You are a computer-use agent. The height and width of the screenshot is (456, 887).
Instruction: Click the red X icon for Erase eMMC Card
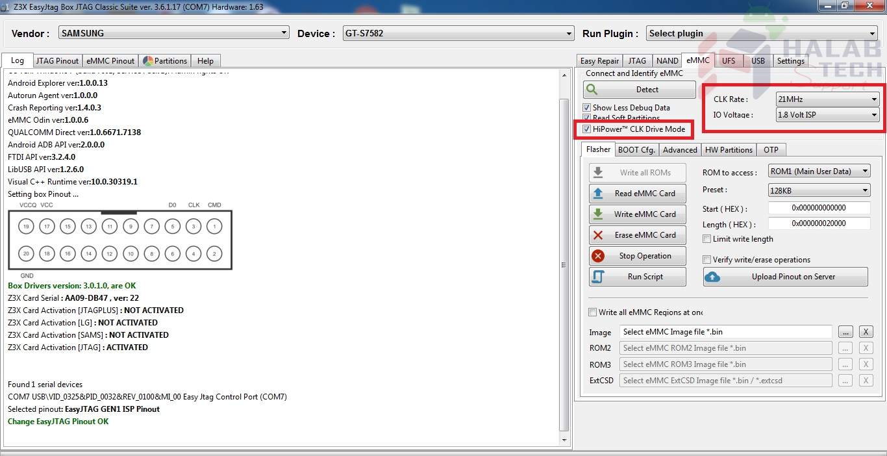598,235
